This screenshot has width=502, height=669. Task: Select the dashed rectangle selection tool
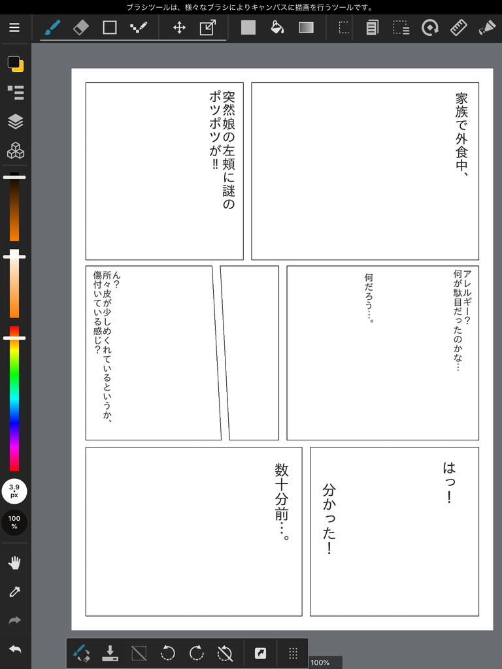(x=344, y=27)
